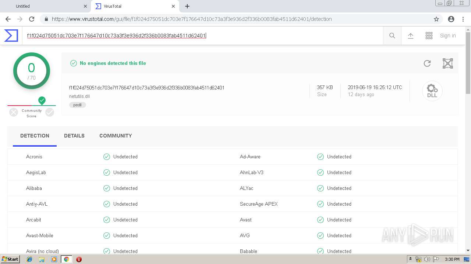Click the Sign in link

[448, 36]
